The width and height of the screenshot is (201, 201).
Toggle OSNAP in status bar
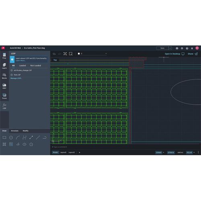pyautogui.click(x=159, y=152)
